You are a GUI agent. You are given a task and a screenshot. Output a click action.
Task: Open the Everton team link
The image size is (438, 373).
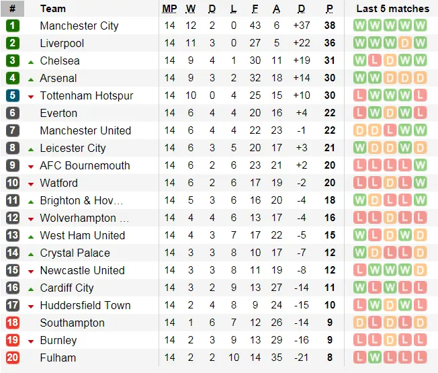point(58,113)
